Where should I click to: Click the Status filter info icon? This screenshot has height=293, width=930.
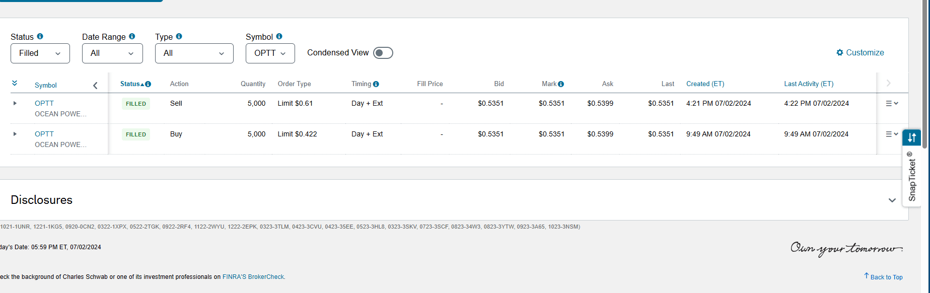[40, 36]
